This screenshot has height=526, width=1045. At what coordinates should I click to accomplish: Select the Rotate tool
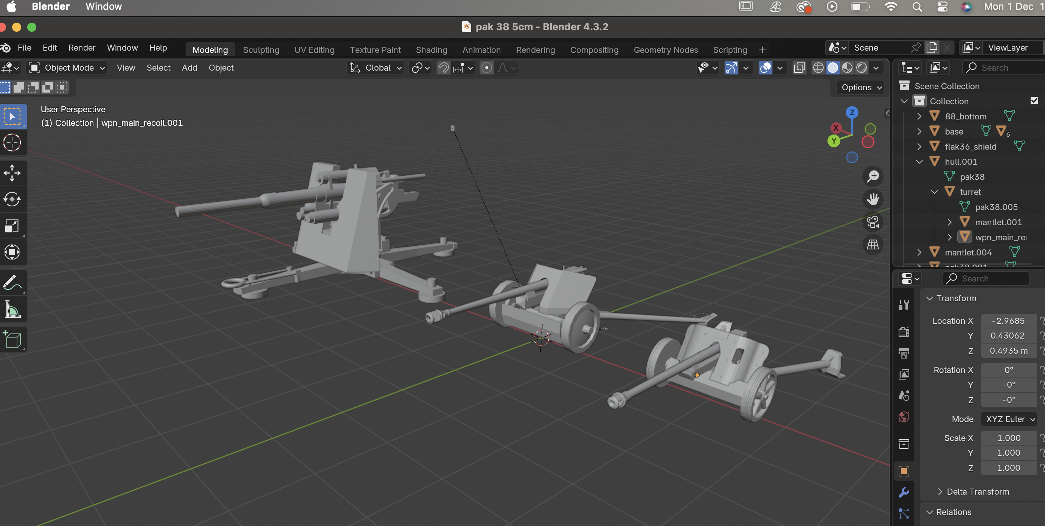coord(12,200)
